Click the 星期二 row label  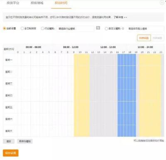click(9, 72)
